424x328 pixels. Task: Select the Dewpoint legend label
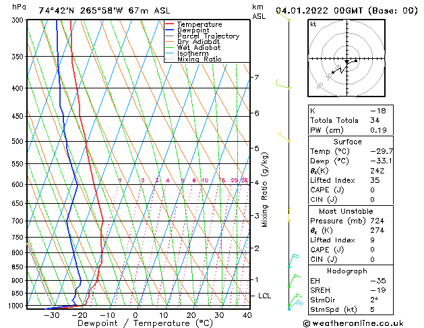pyautogui.click(x=193, y=30)
